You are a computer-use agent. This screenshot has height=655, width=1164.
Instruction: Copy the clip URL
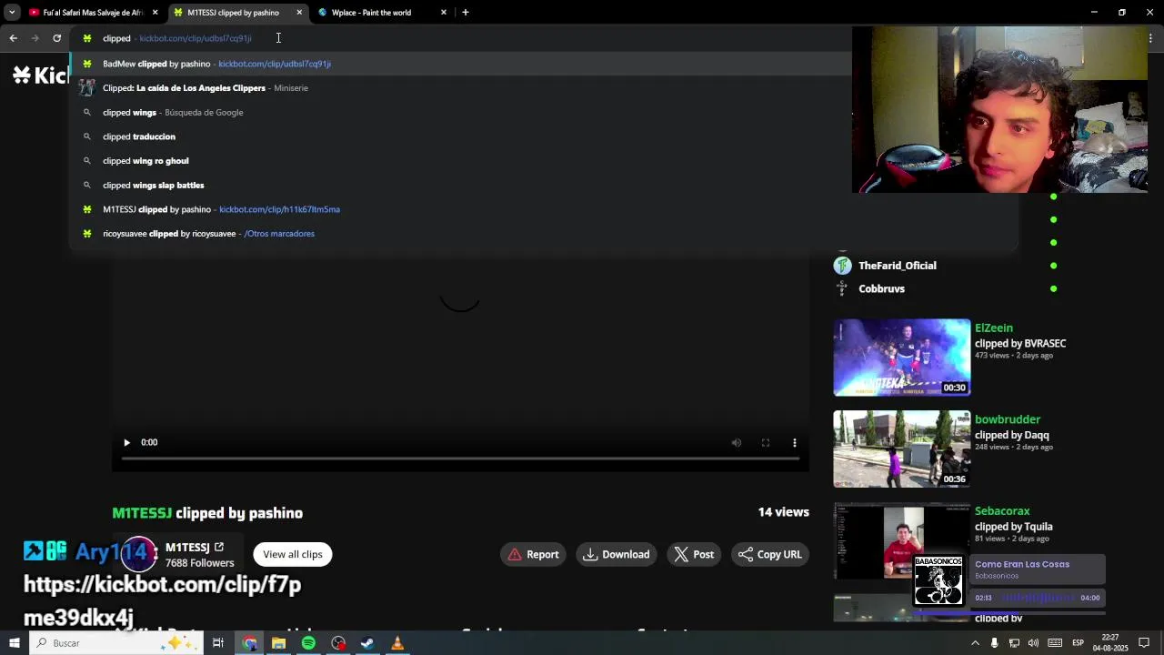770,554
